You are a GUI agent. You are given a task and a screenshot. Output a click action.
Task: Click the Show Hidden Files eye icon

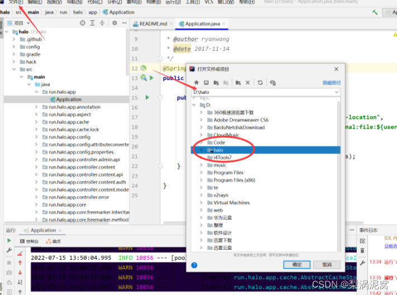[x=272, y=83]
